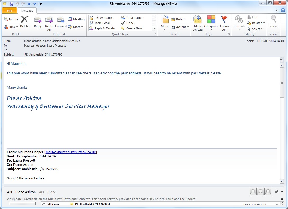Screen dimensions: 288x209
Task: Select the ABI - Diane Ashton name
Action: coord(21,192)
